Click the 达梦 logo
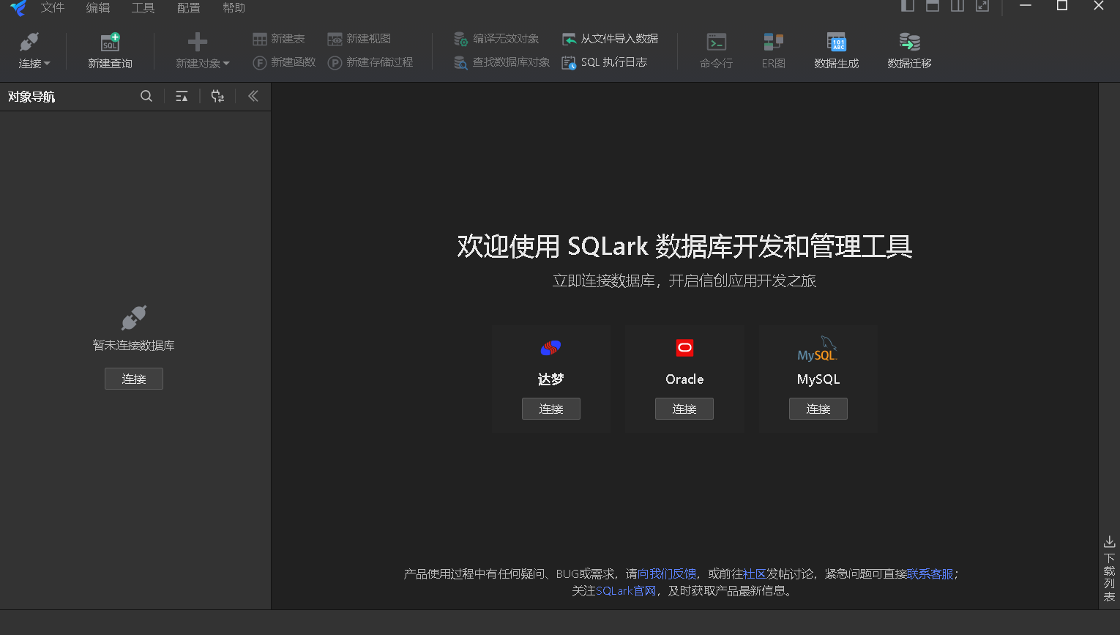 click(550, 348)
